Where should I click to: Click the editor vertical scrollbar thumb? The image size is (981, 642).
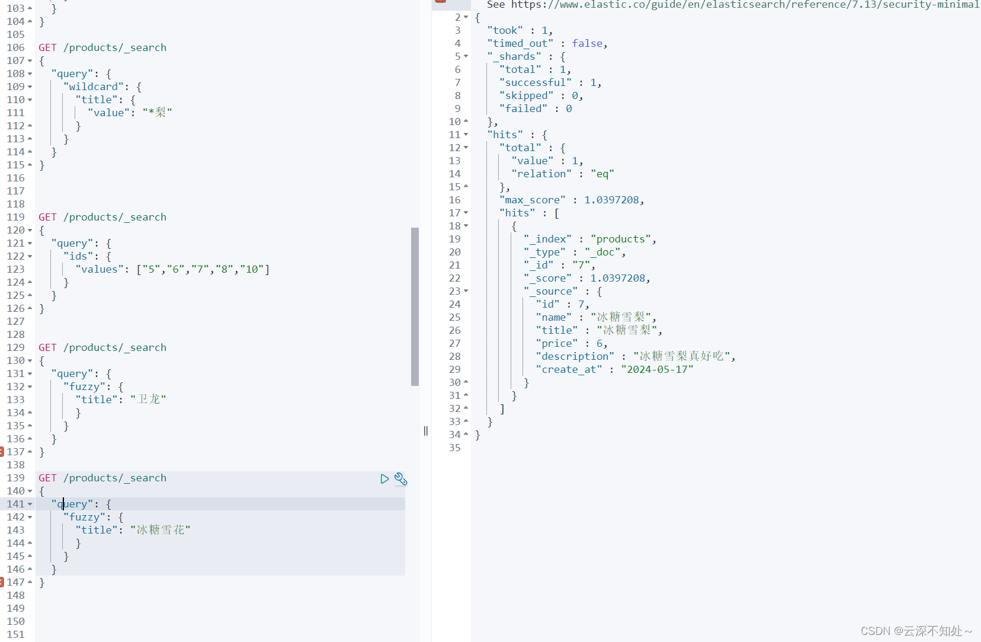pos(415,306)
